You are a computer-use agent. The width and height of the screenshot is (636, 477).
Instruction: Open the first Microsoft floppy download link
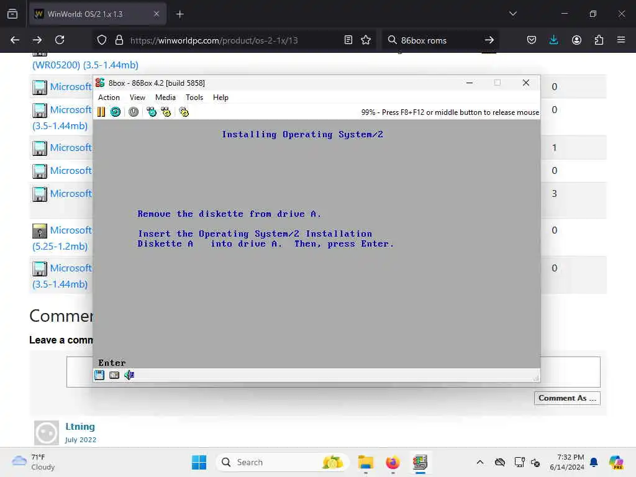pyautogui.click(x=71, y=87)
